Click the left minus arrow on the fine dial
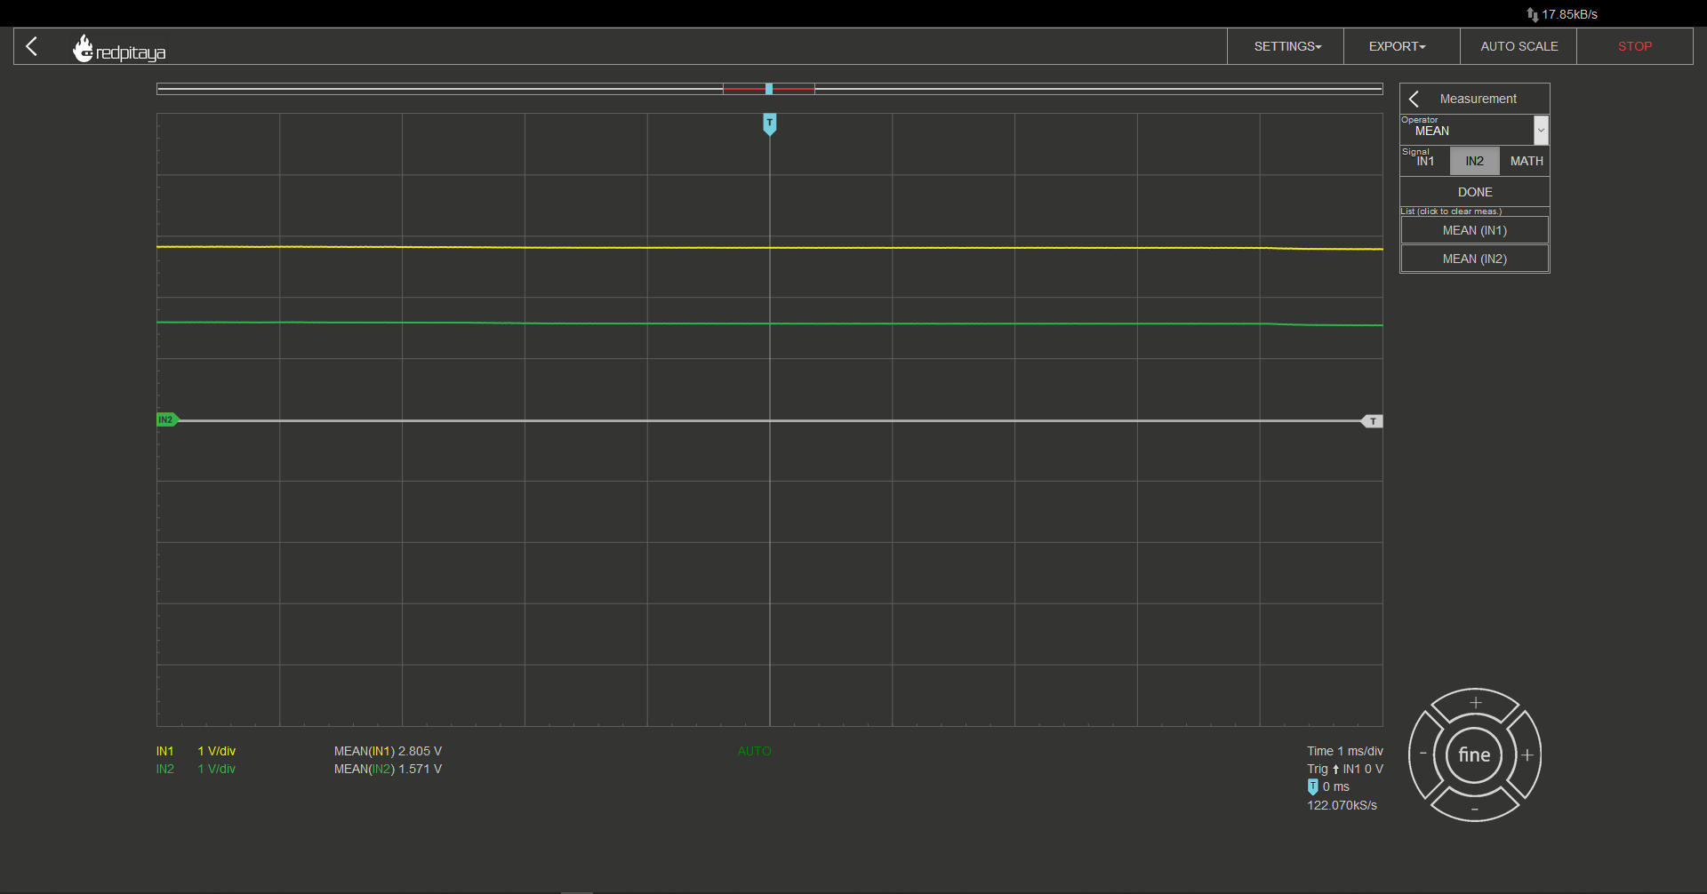Viewport: 1707px width, 894px height. [1422, 754]
